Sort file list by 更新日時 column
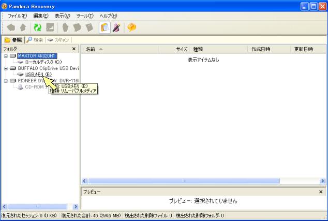Viewport: 328px width, 221px height. coord(308,49)
